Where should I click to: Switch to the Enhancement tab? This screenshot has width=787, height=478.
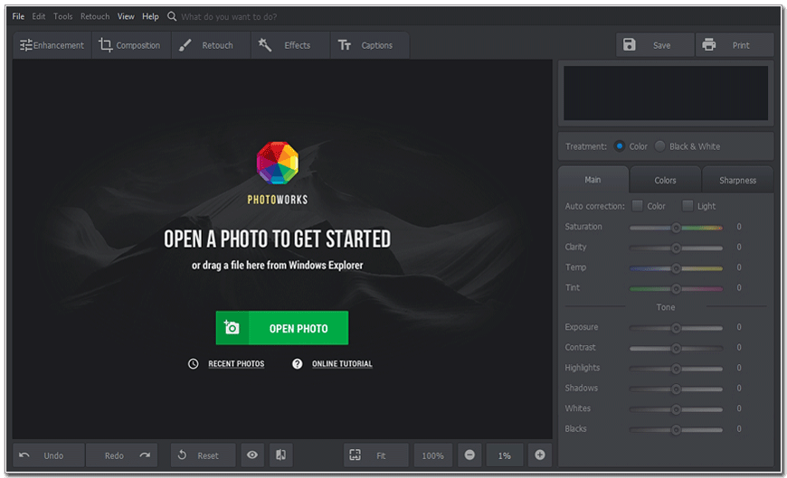click(52, 45)
